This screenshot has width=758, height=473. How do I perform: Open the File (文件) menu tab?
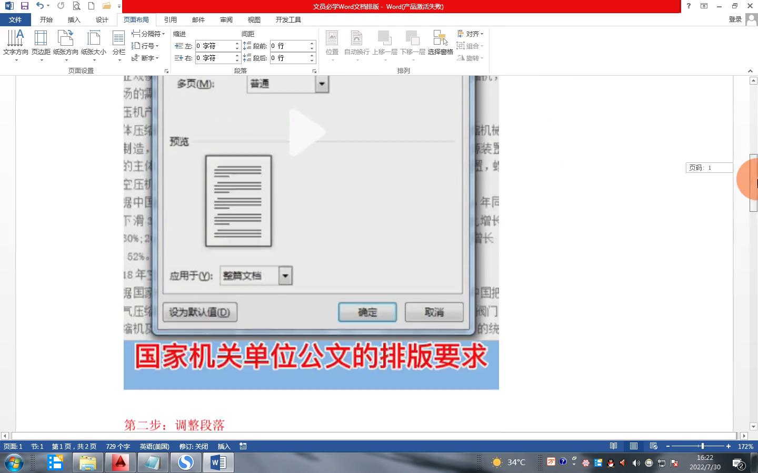coord(15,19)
